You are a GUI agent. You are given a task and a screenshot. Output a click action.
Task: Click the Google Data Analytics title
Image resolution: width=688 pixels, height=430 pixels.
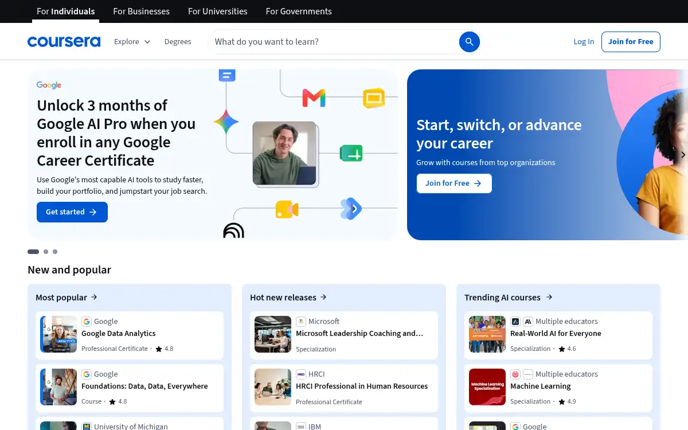click(x=119, y=334)
